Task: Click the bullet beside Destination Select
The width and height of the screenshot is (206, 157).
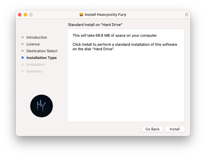Action: (x=22, y=51)
